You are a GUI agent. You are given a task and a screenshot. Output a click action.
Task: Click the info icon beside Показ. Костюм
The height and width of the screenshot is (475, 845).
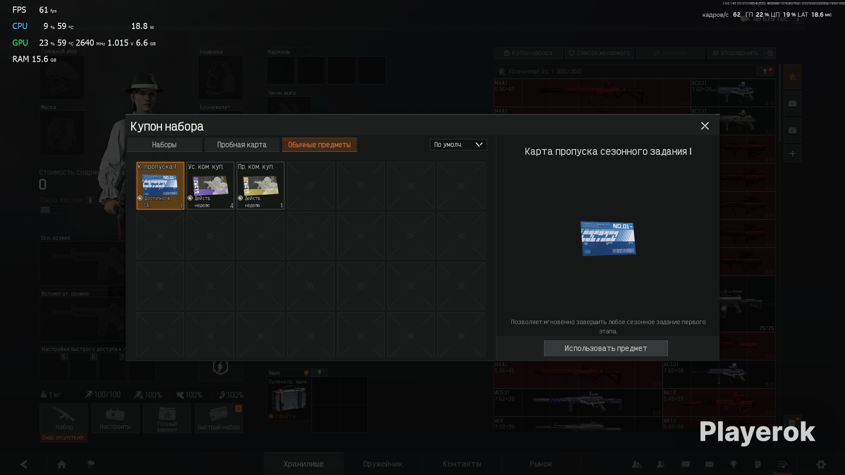[x=90, y=200]
